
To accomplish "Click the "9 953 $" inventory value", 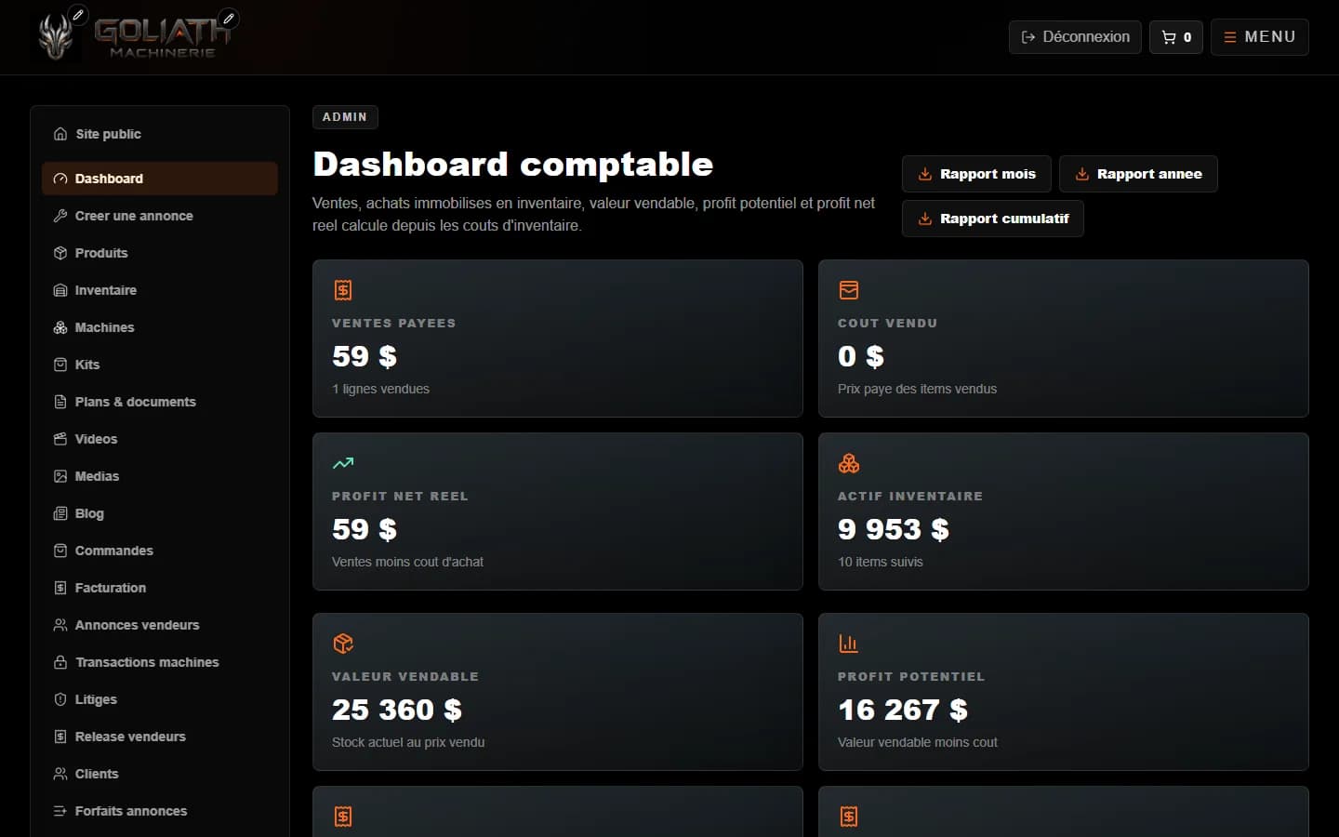I will click(x=894, y=529).
